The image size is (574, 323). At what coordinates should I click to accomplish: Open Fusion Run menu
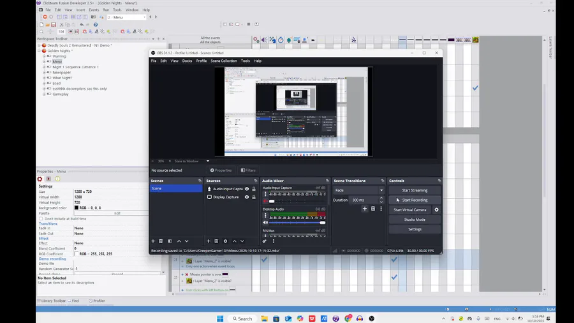[x=106, y=10]
